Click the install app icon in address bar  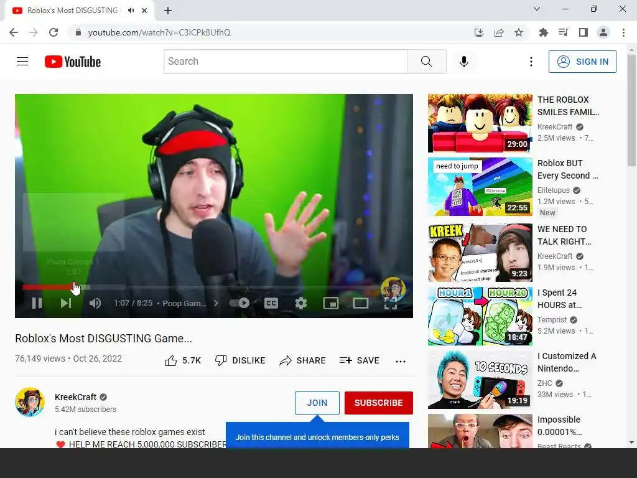click(x=479, y=32)
